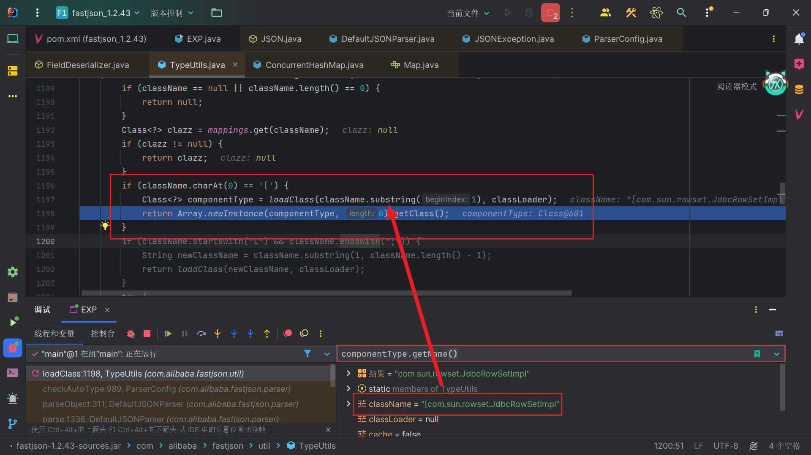
Task: Open the database tool window icon
Action: click(x=799, y=89)
